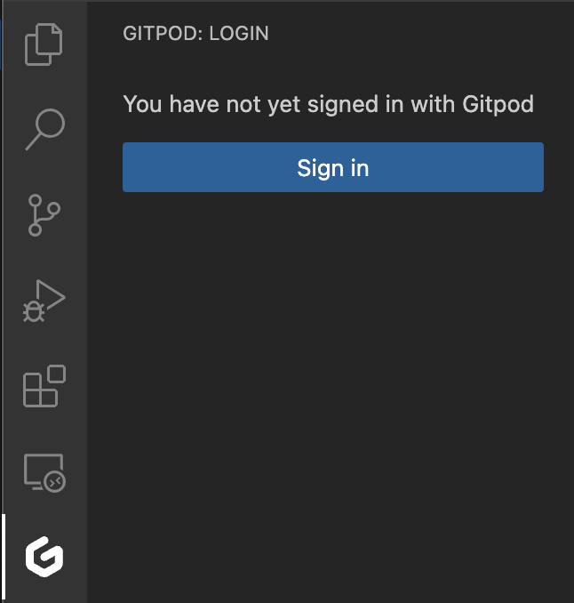Collapse sidebar via the active Gitpod logo
The width and height of the screenshot is (574, 603).
[x=44, y=557]
